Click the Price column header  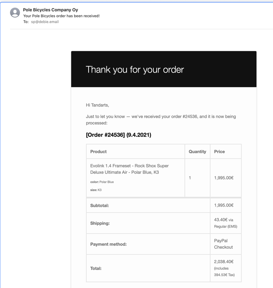coord(219,151)
